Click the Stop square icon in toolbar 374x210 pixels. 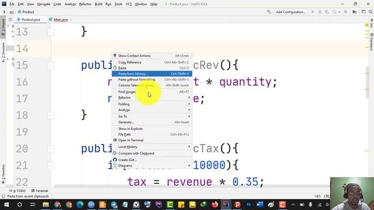tap(345, 12)
